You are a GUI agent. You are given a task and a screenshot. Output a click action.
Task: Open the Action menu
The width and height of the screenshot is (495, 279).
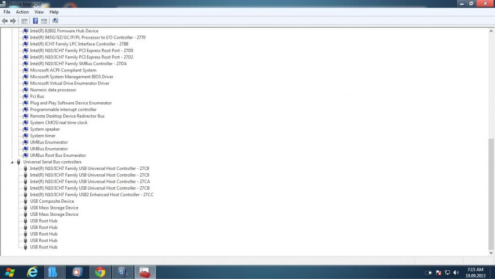tap(22, 12)
